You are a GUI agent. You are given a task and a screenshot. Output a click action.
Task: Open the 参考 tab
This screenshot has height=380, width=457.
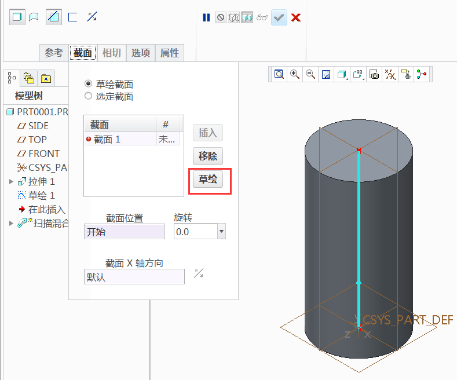tap(54, 53)
